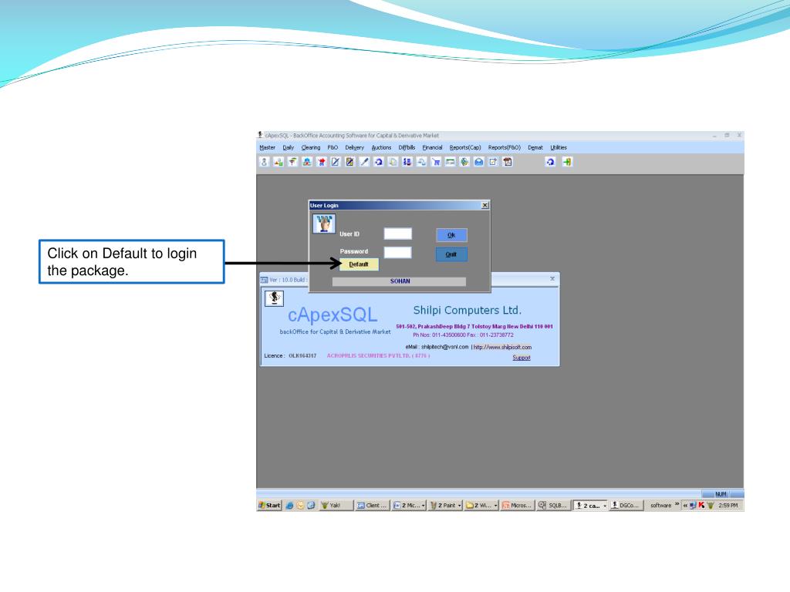Image resolution: width=790 pixels, height=592 pixels.
Task: Click Default button to login
Action: coord(359,264)
